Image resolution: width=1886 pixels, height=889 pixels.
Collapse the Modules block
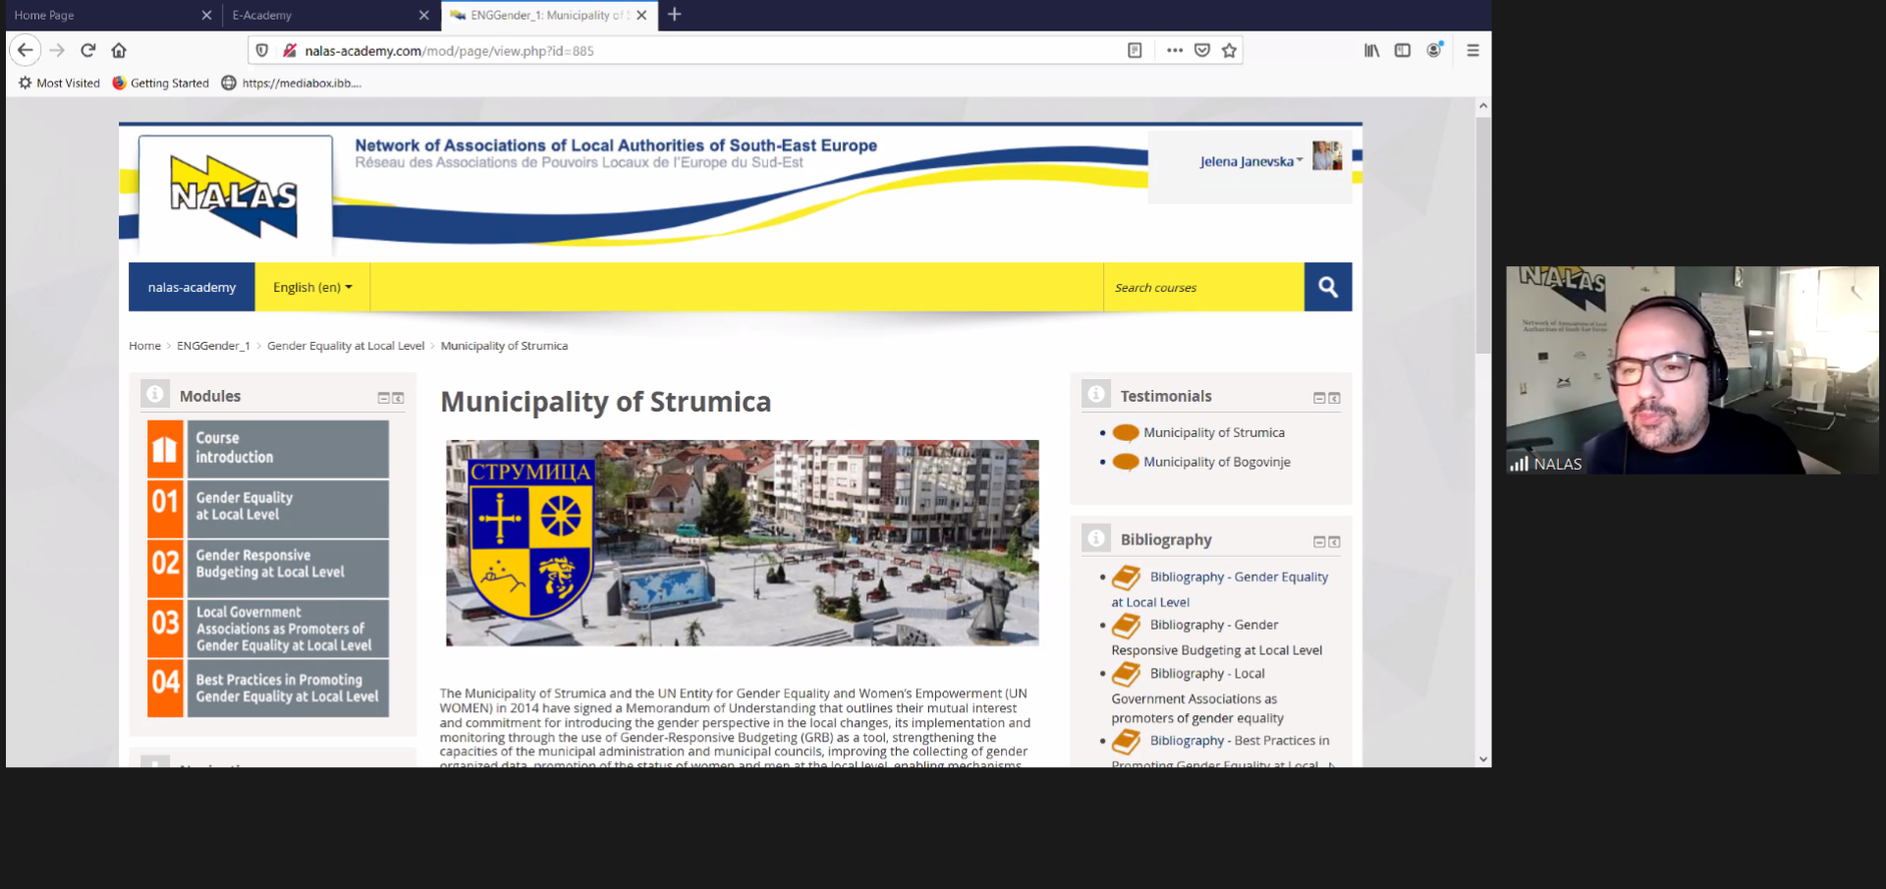pos(384,398)
